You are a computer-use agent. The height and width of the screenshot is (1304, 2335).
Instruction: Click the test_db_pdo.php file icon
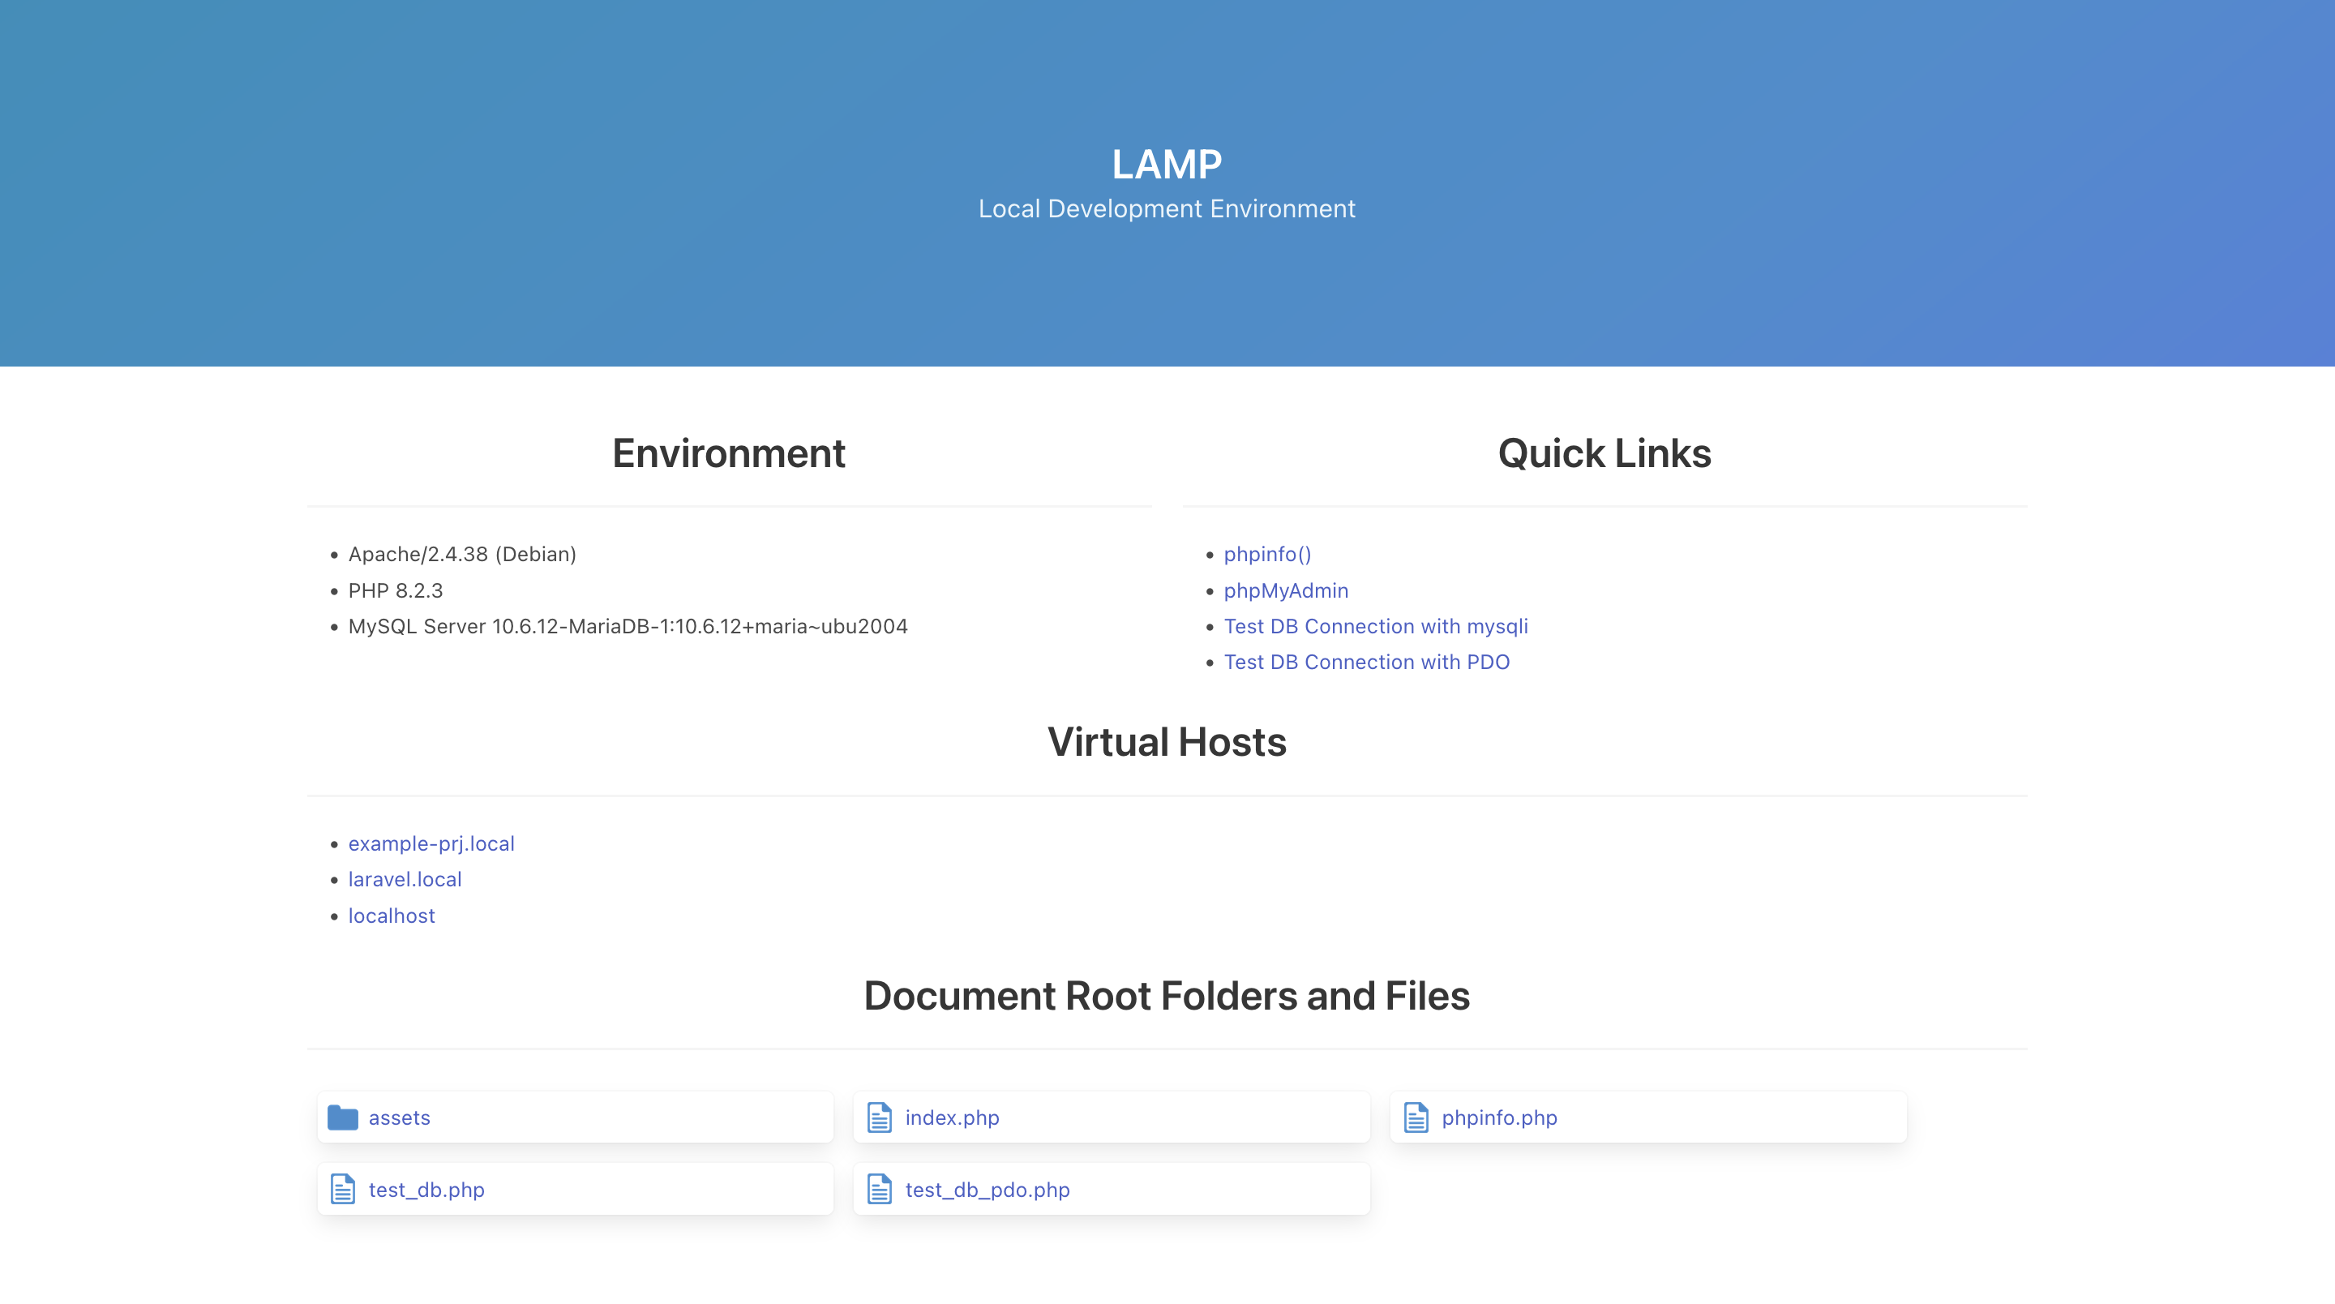tap(879, 1189)
